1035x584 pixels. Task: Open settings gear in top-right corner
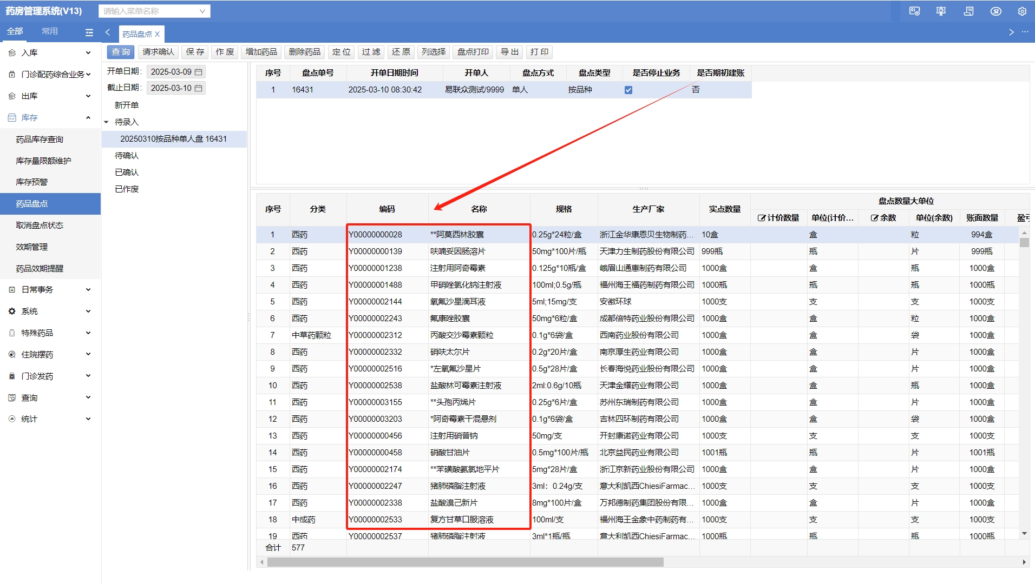click(x=1022, y=11)
